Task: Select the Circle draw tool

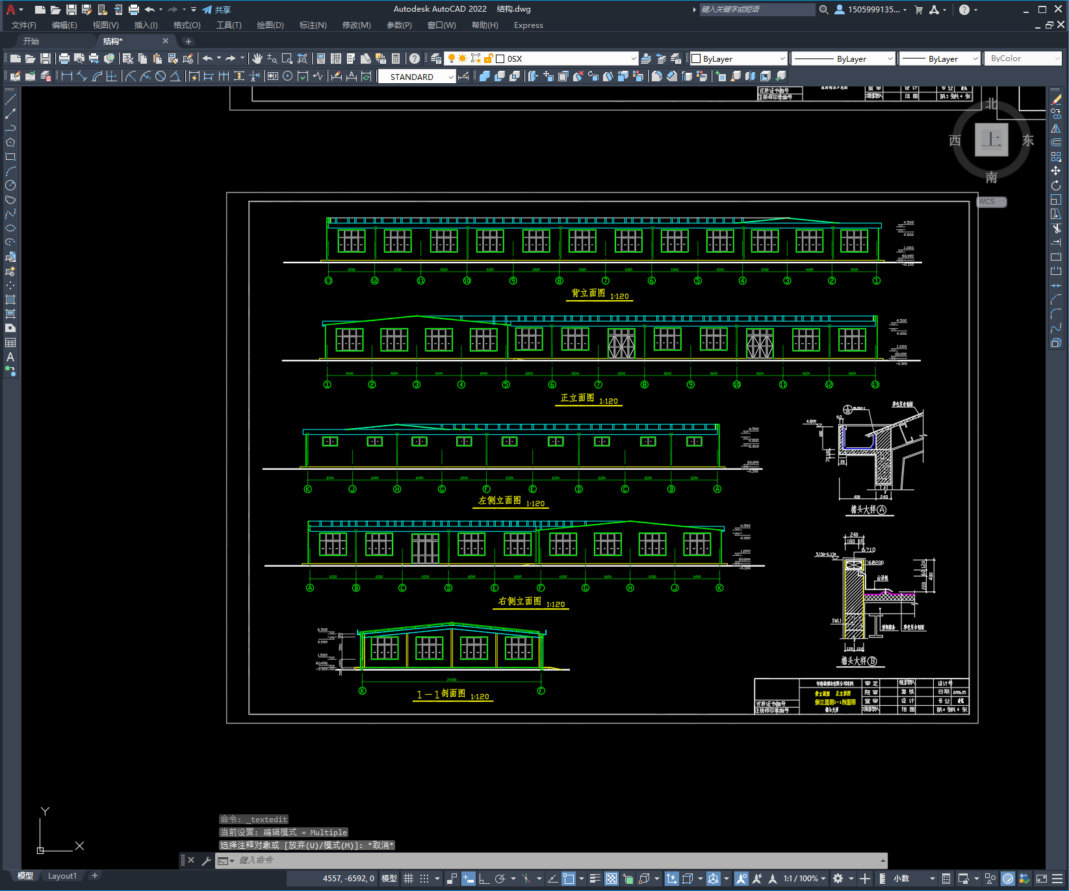Action: coord(10,185)
